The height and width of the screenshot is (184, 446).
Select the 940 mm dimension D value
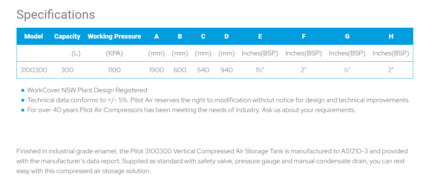click(226, 70)
